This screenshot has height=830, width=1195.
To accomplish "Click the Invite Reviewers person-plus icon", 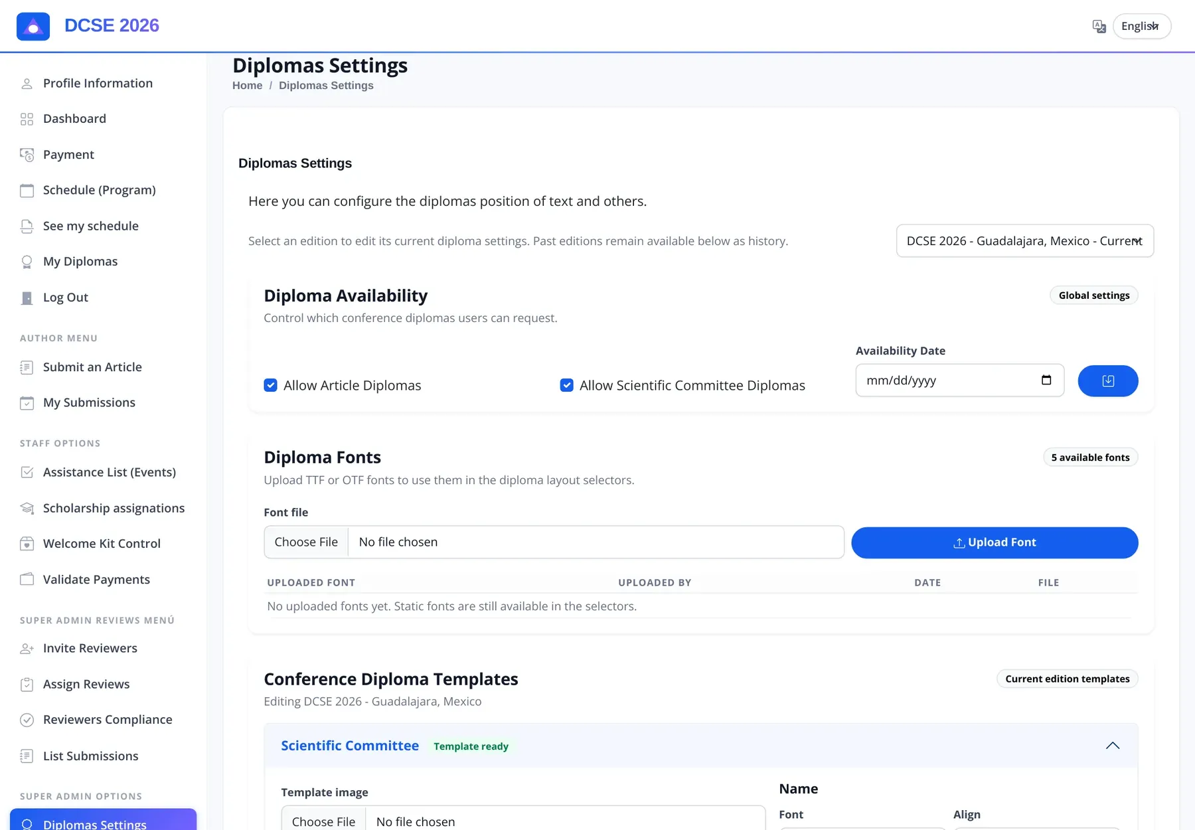I will (27, 649).
